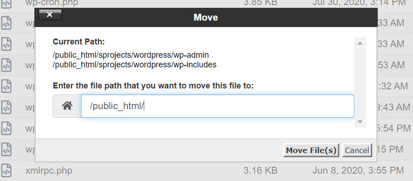Click the home icon beside the path field
Viewport: 413px width, 181px height.
[x=67, y=106]
